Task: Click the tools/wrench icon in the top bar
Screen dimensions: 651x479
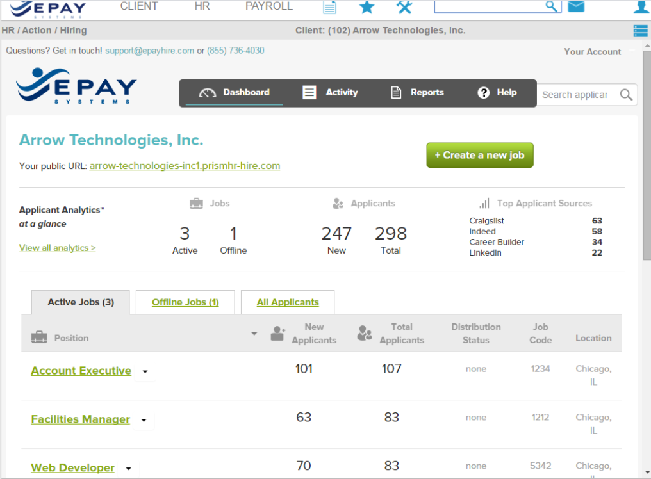Action: (404, 7)
